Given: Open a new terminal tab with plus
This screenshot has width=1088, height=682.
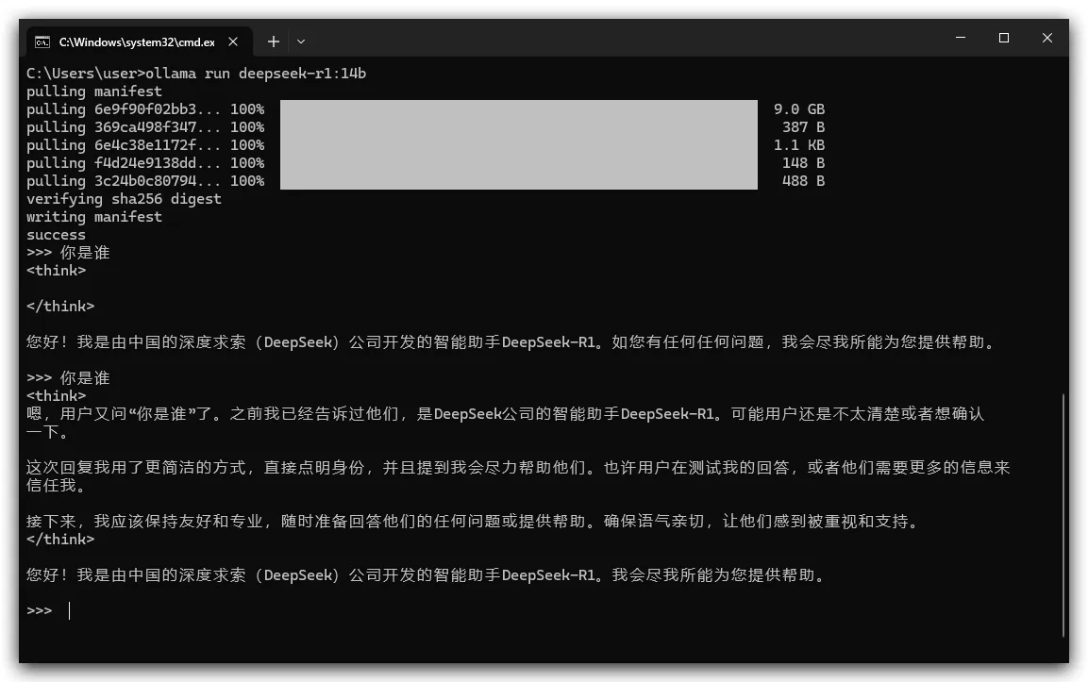Looking at the screenshot, I should [x=273, y=42].
